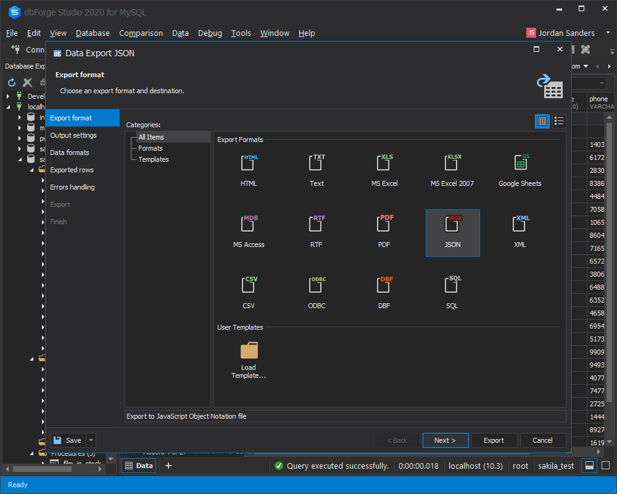This screenshot has width=617, height=494.
Task: Add a new view with the plus icon
Action: tap(168, 466)
